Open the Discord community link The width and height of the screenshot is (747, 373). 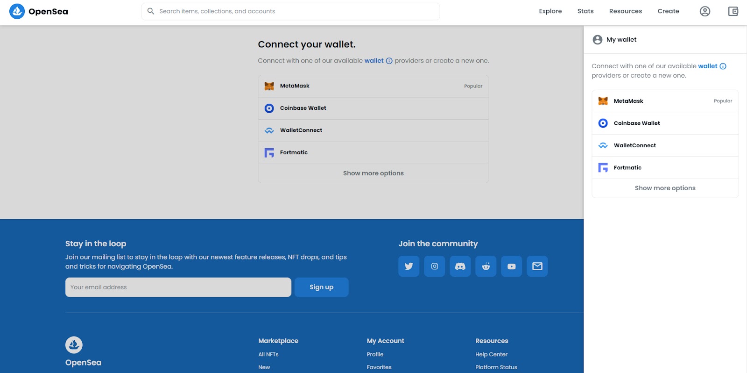(x=460, y=266)
